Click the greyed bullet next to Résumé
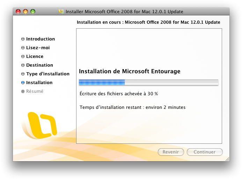The height and width of the screenshot is (179, 242). pyautogui.click(x=23, y=91)
